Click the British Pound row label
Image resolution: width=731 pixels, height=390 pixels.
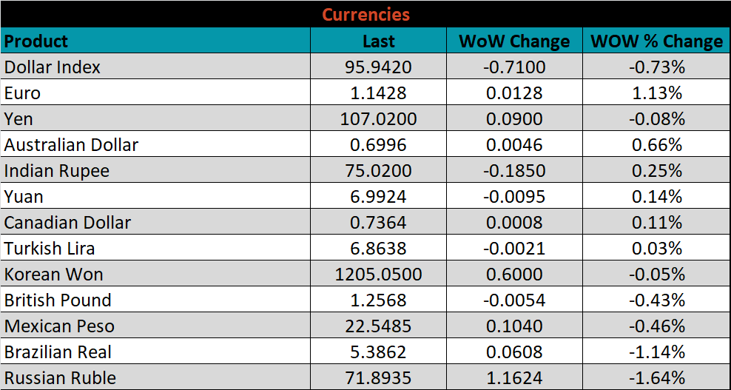click(58, 300)
